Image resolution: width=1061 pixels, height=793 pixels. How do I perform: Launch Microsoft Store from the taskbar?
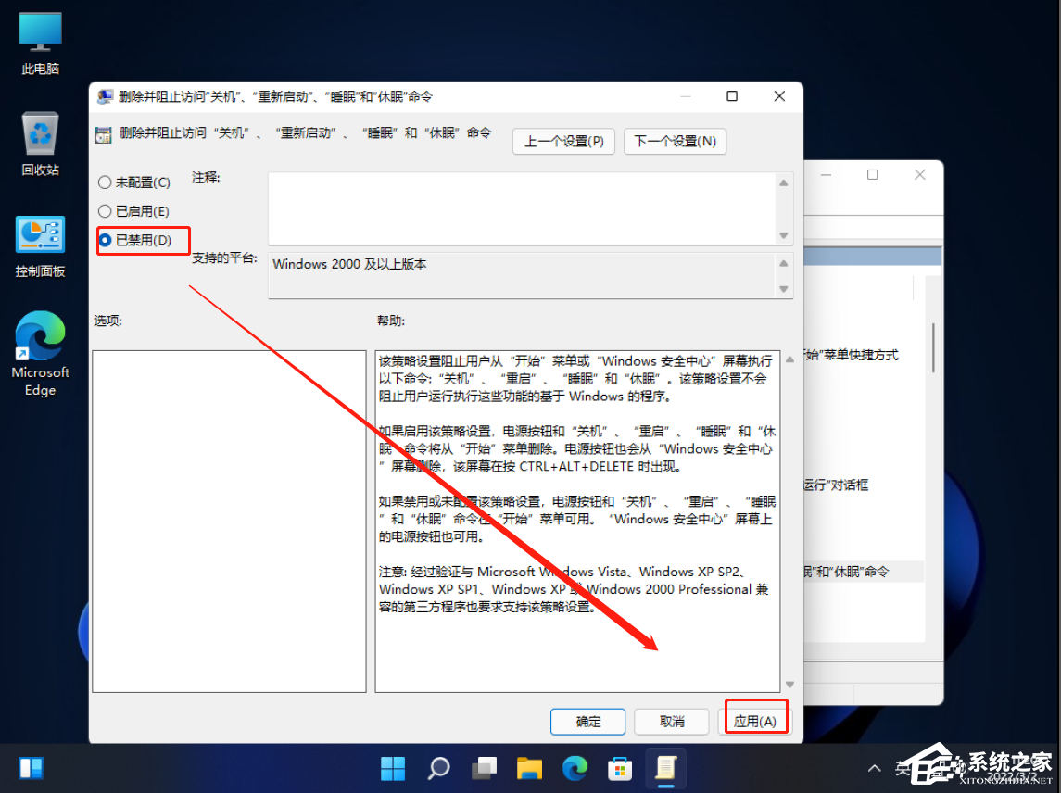coord(619,768)
